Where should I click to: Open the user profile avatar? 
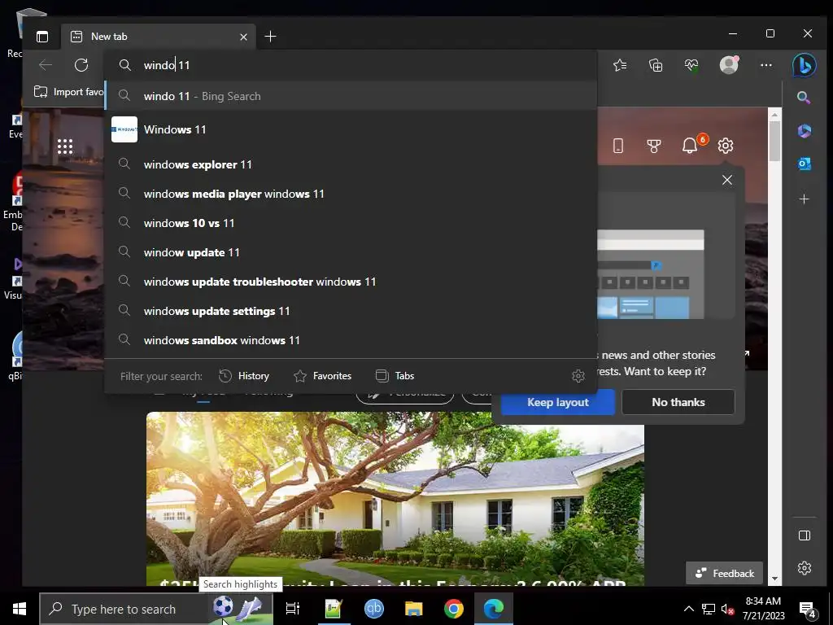click(729, 65)
